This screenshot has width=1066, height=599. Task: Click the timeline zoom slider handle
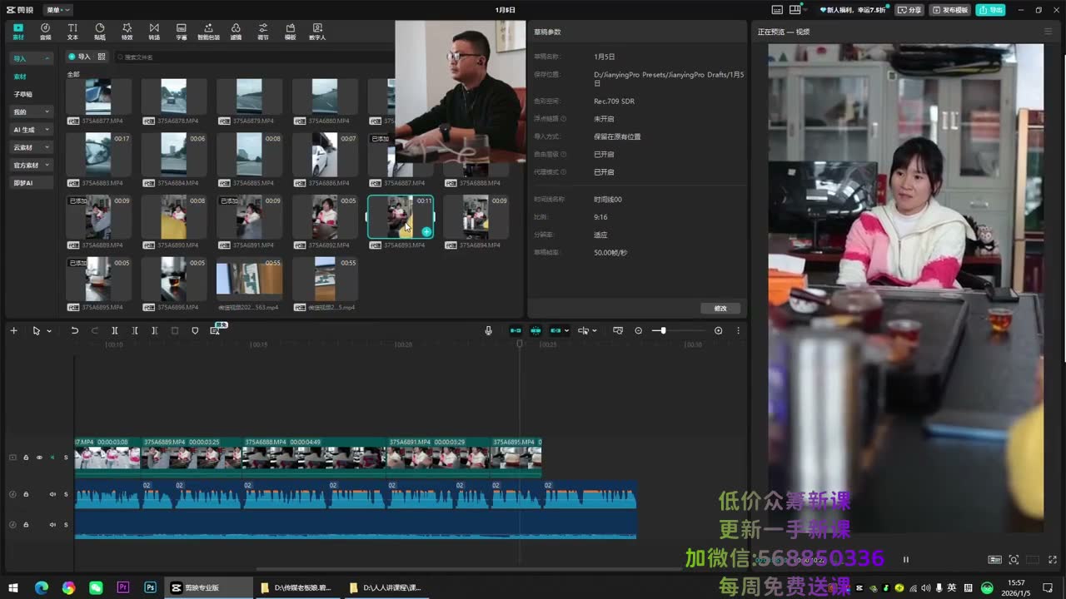[663, 330]
